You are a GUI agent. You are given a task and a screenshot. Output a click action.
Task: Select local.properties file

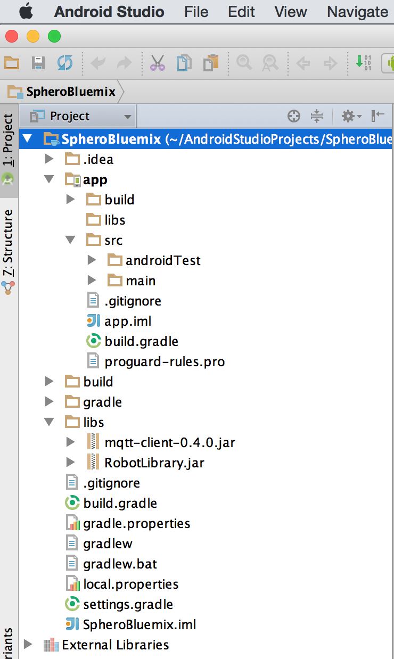click(x=121, y=584)
